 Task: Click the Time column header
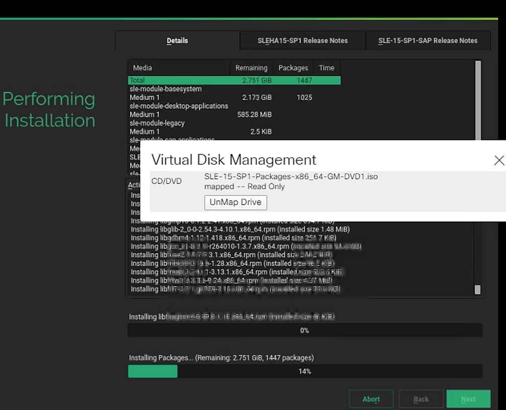(x=327, y=68)
